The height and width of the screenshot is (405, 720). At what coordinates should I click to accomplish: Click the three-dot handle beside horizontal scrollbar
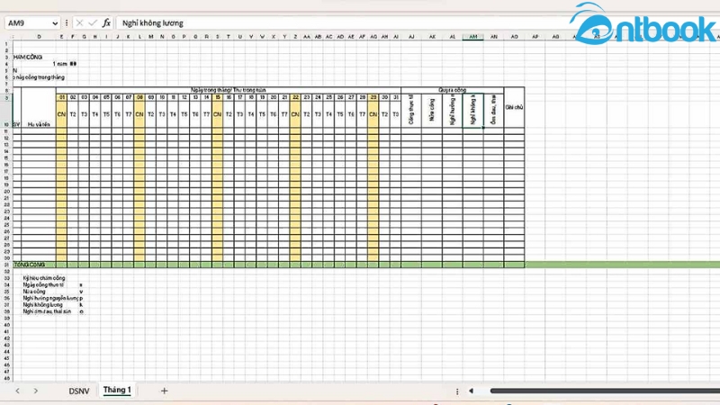[x=457, y=391]
